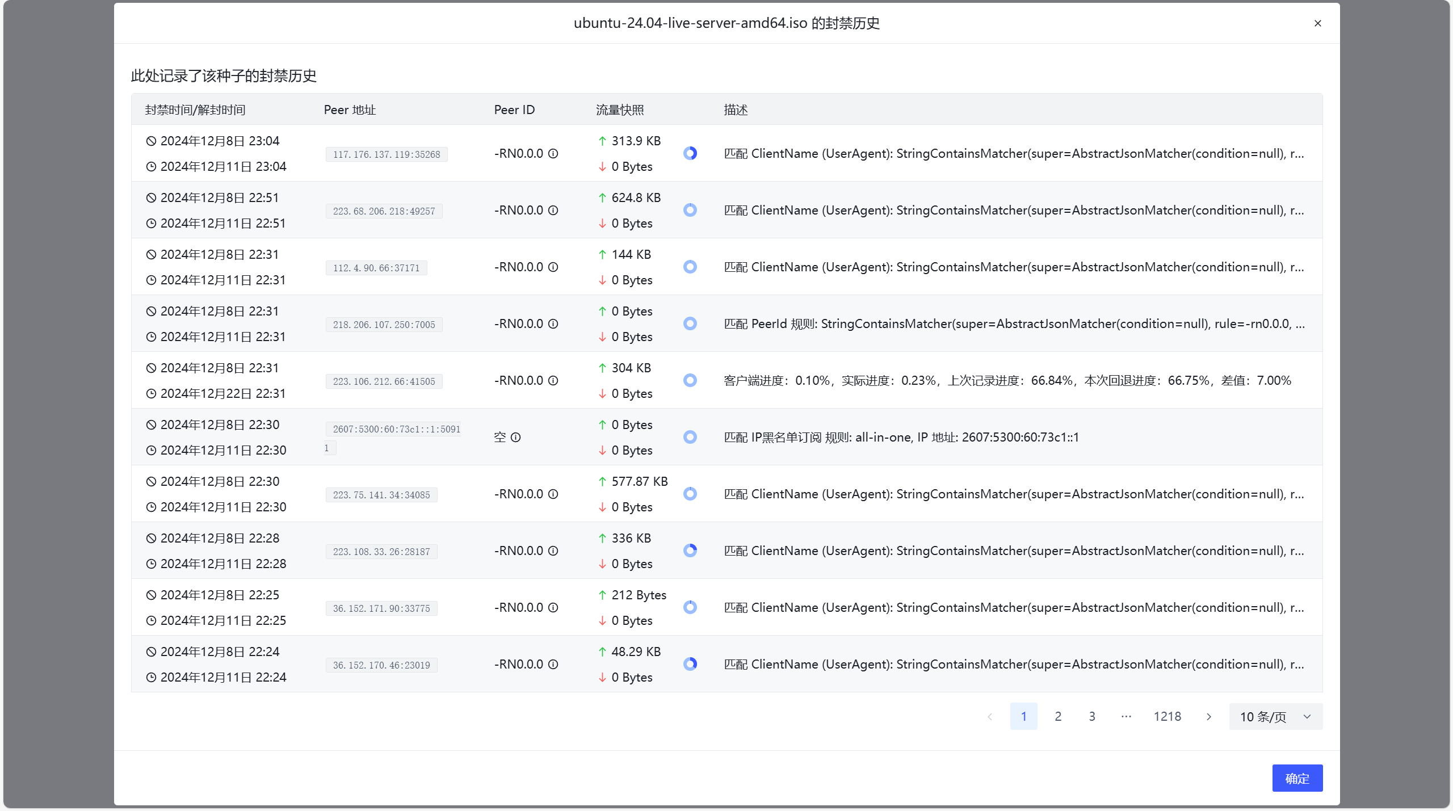1453x811 pixels.
Task: Jump to the last page 1218
Action: coord(1167,716)
